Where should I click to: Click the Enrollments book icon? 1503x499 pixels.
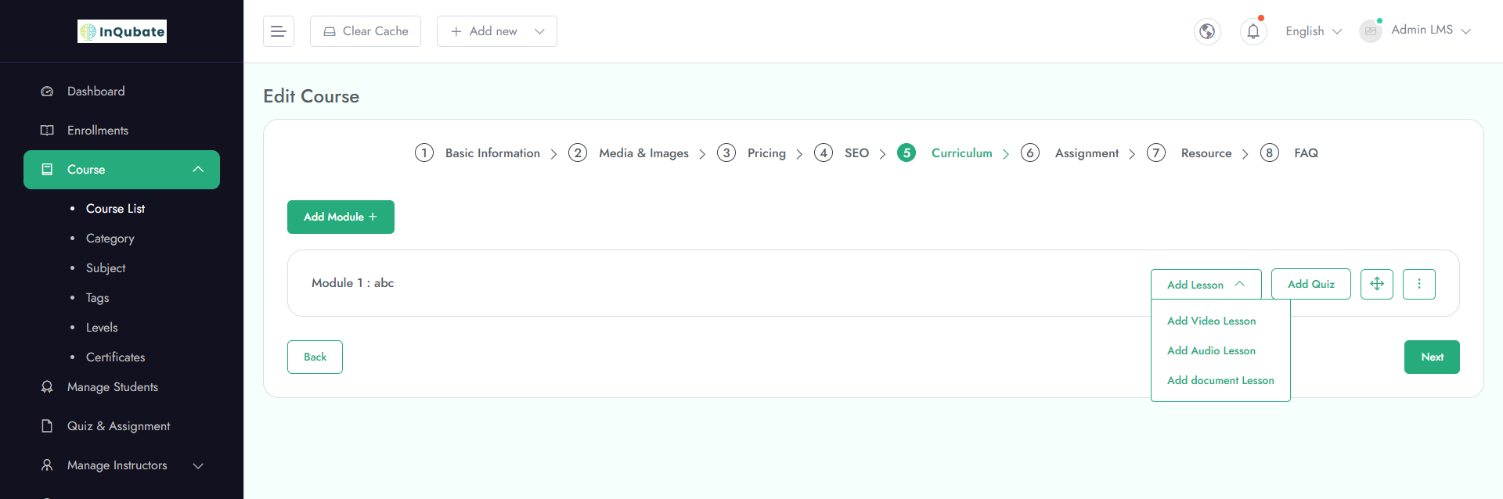47,131
